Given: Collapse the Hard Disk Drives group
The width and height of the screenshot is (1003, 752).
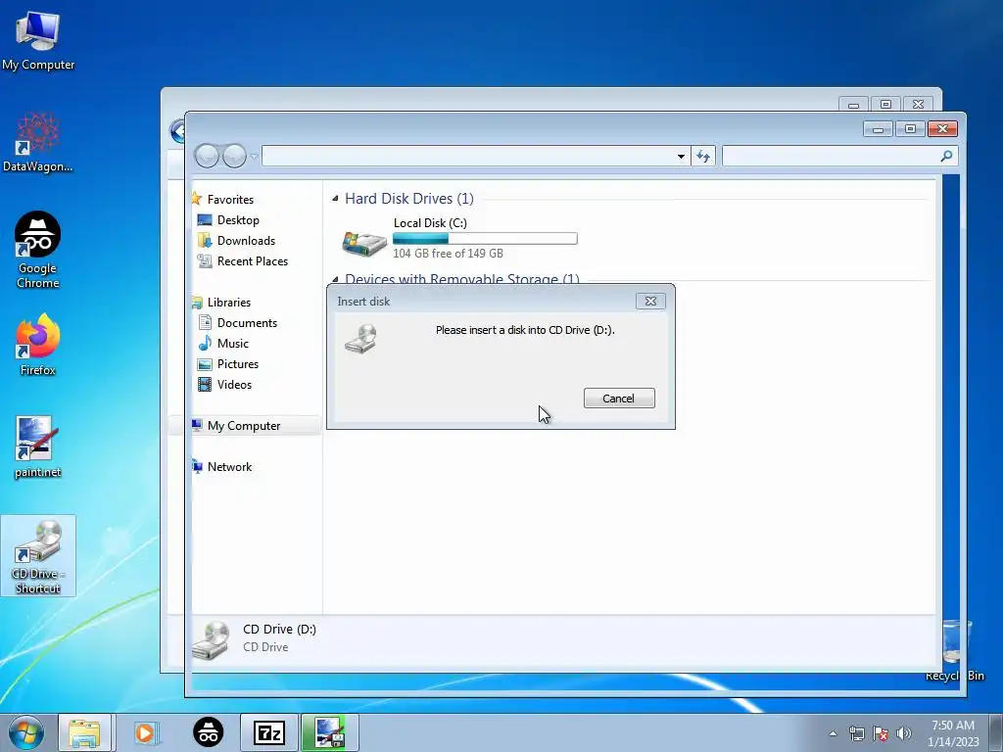Looking at the screenshot, I should tap(335, 199).
